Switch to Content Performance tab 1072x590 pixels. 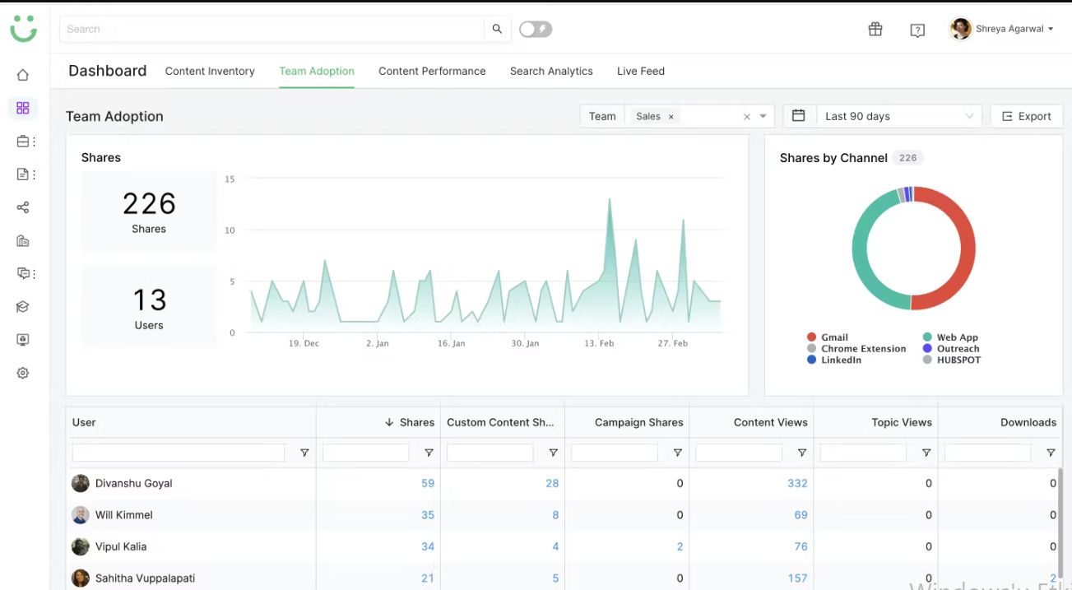[432, 71]
